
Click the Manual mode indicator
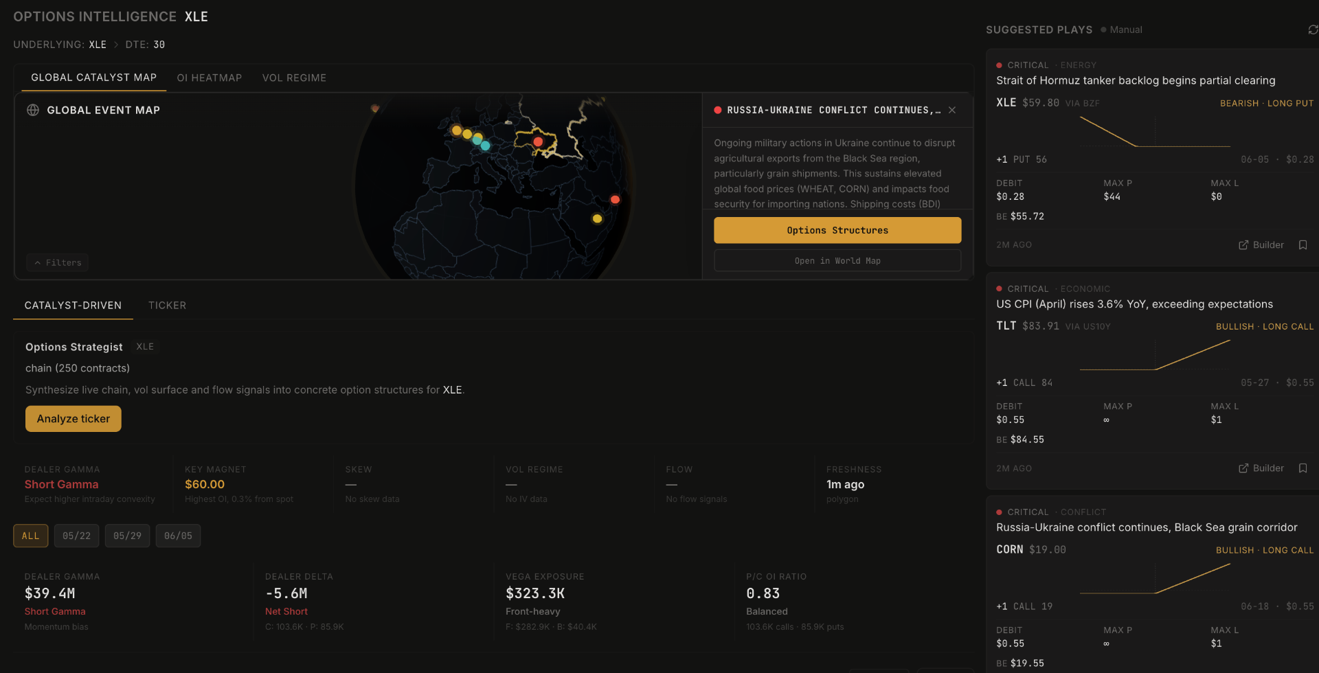click(1121, 30)
